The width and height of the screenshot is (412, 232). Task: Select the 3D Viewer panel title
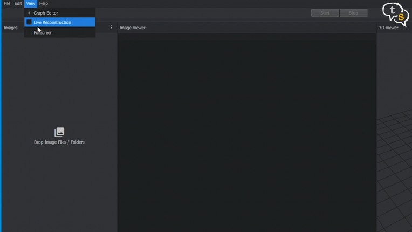coord(388,28)
